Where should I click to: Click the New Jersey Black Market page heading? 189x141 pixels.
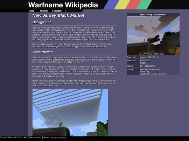click(x=58, y=15)
